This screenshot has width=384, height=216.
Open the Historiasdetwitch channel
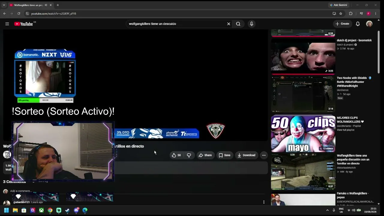pyautogui.click(x=346, y=168)
